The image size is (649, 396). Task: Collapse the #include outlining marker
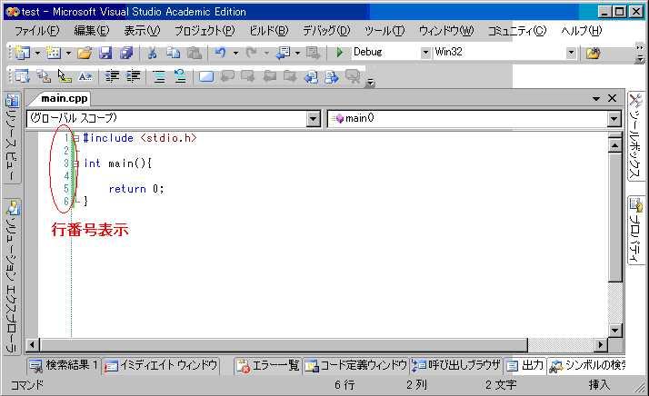pos(76,138)
